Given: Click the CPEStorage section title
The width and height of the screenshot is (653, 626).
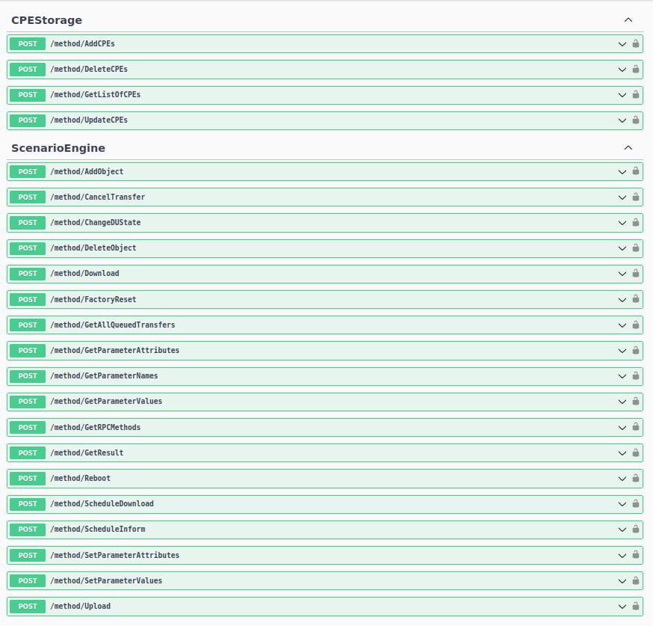Looking at the screenshot, I should point(46,20).
